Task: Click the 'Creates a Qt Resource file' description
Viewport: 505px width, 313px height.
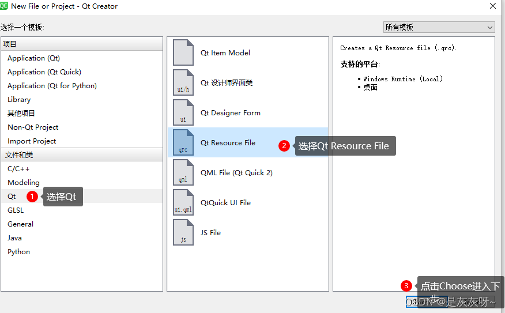Action: [x=398, y=48]
